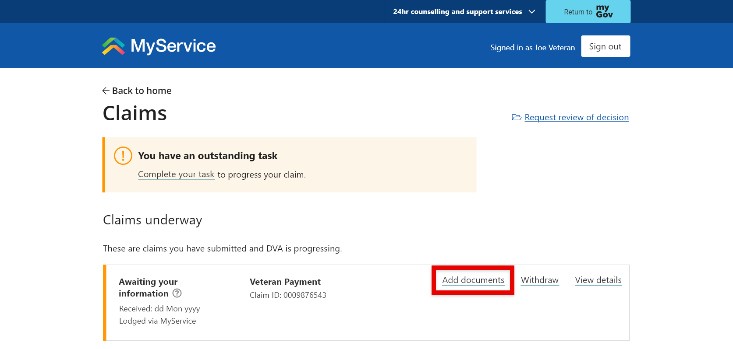Withdraw the Veteran Payment claim
Screen dimensions: 733x349
(x=540, y=280)
